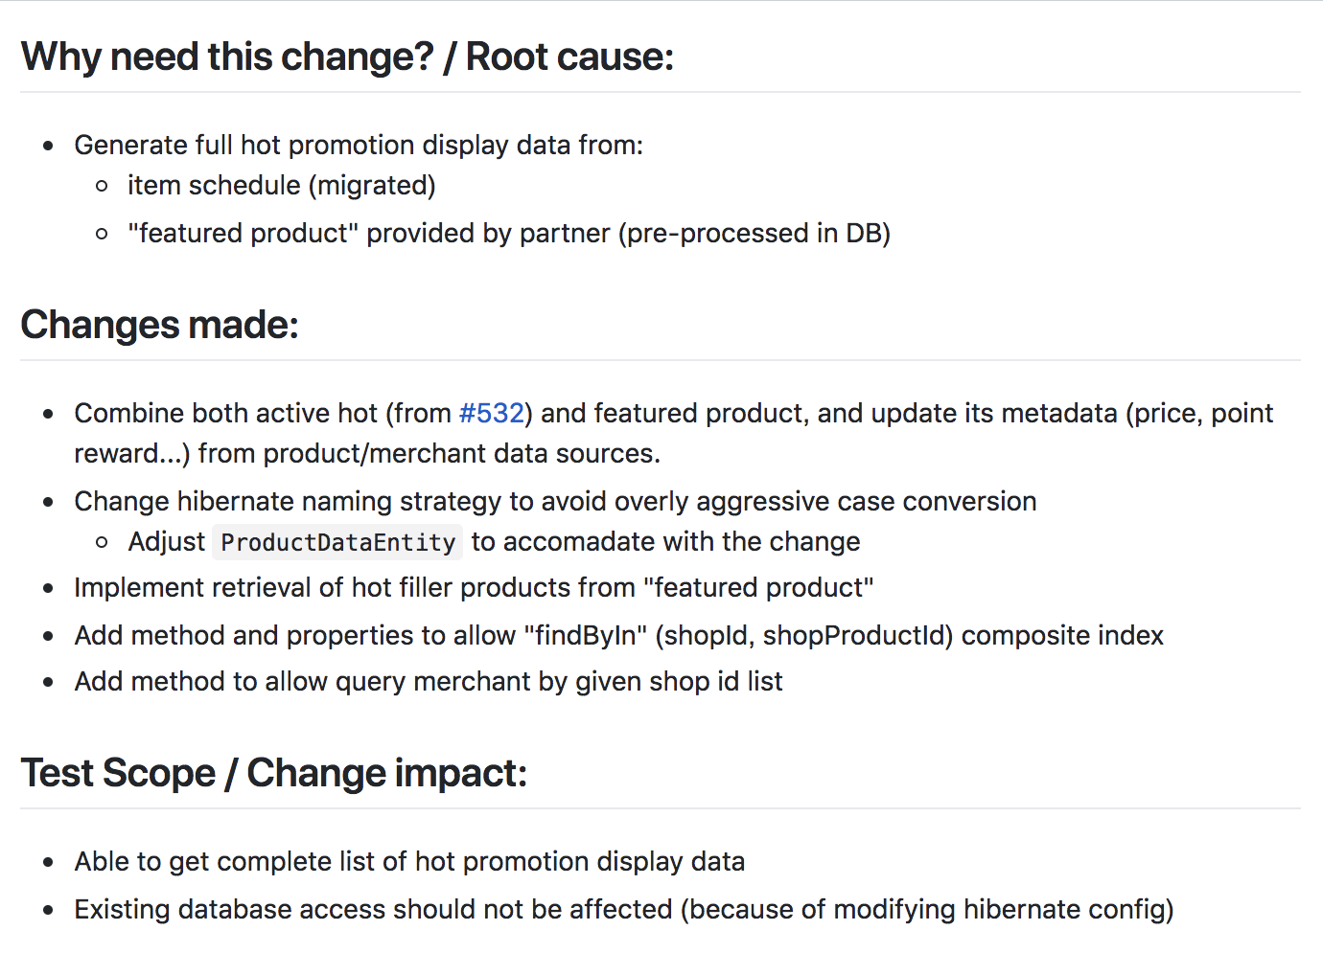This screenshot has height=953, width=1323.
Task: Click the 'item schedule (migrated)' sub-bullet
Action: (x=282, y=185)
